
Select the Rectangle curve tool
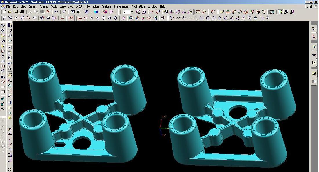[x=202, y=18]
